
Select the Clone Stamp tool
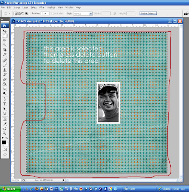click(5, 70)
